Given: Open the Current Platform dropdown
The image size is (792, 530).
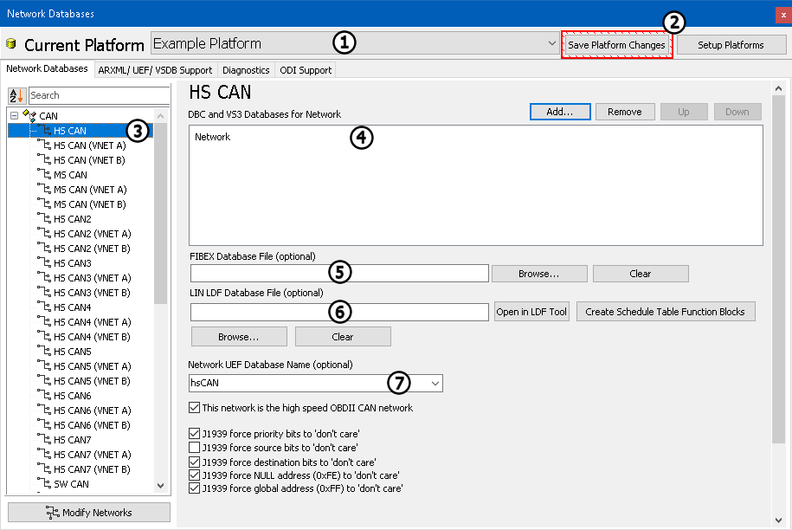Looking at the screenshot, I should click(552, 43).
